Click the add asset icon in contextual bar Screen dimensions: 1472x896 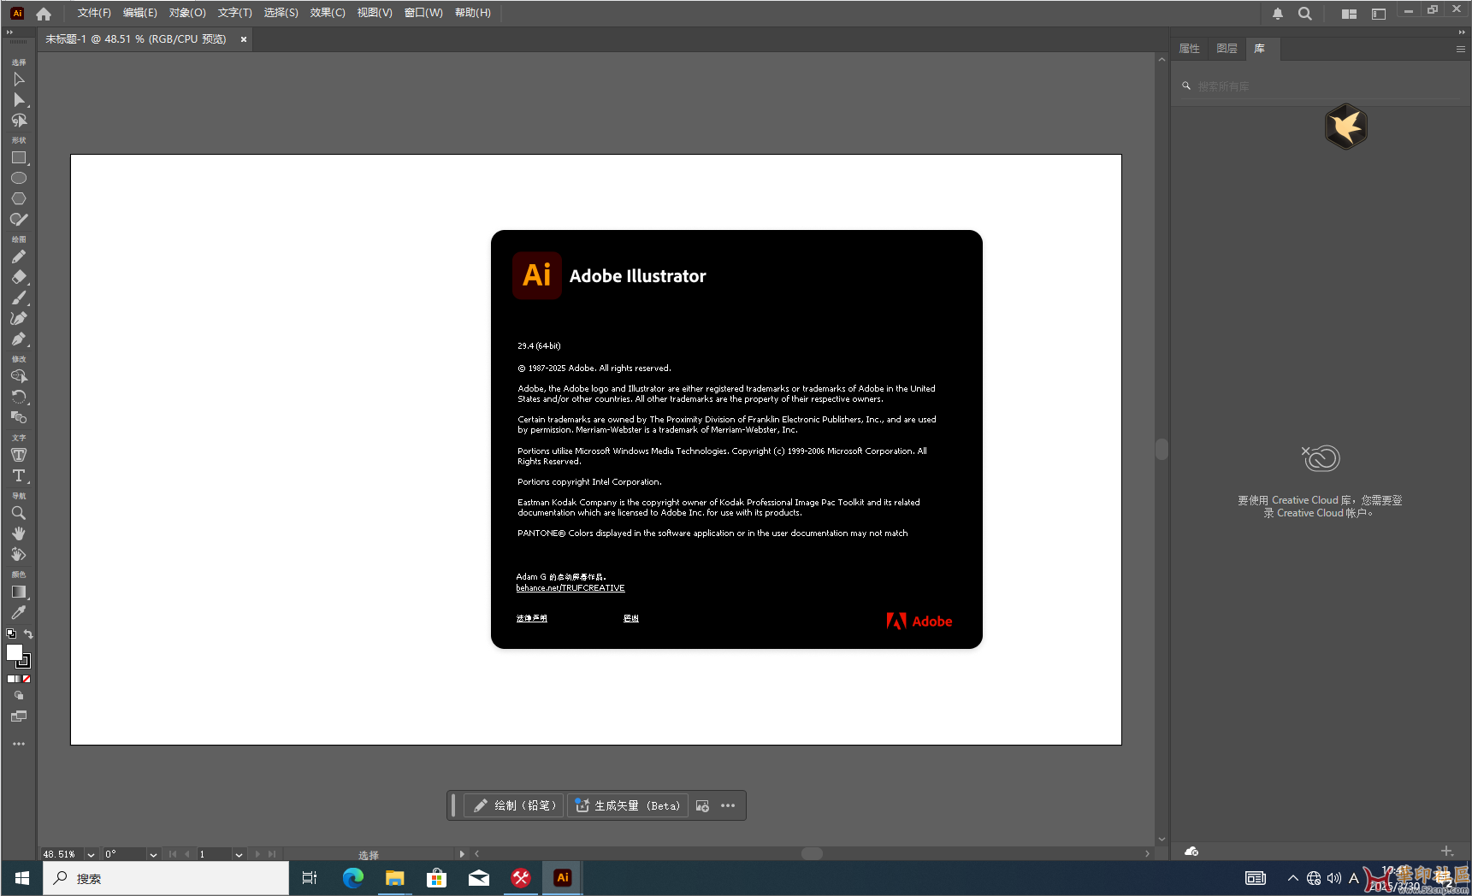point(702,805)
